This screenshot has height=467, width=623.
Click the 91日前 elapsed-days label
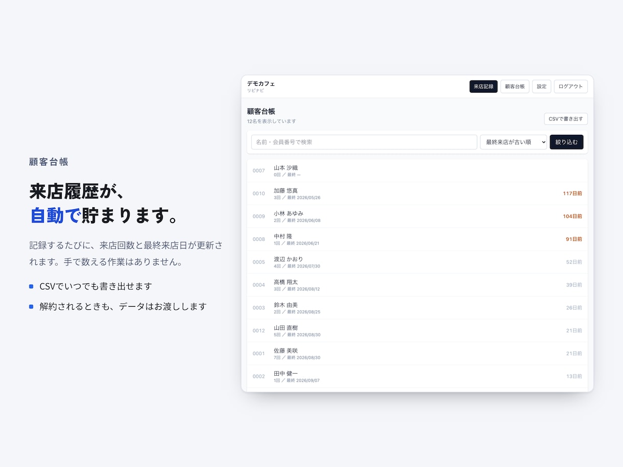click(574, 239)
